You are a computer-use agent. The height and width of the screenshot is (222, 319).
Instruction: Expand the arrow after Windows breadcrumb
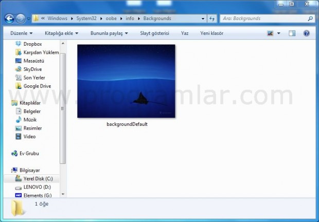(x=72, y=18)
